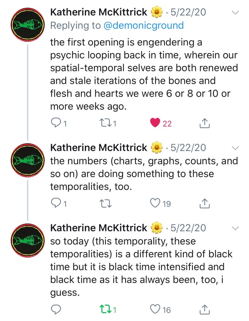Expand options menu on second tweet
Screen dimensions: 249x321
click(235, 148)
